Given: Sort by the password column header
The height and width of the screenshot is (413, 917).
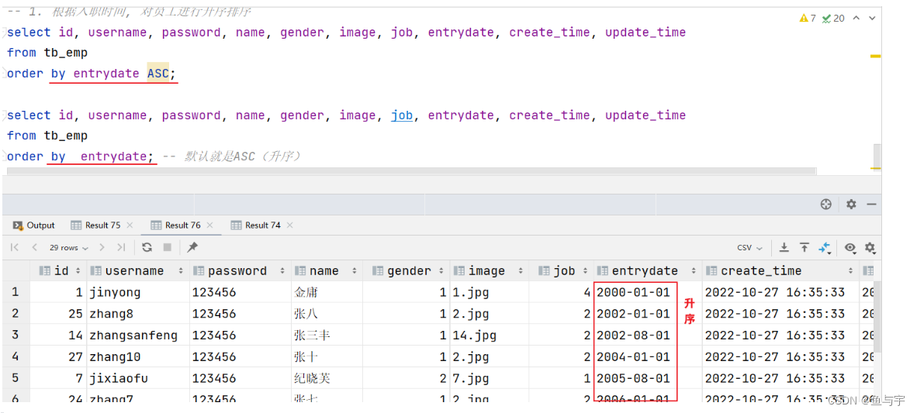Looking at the screenshot, I should pos(240,271).
